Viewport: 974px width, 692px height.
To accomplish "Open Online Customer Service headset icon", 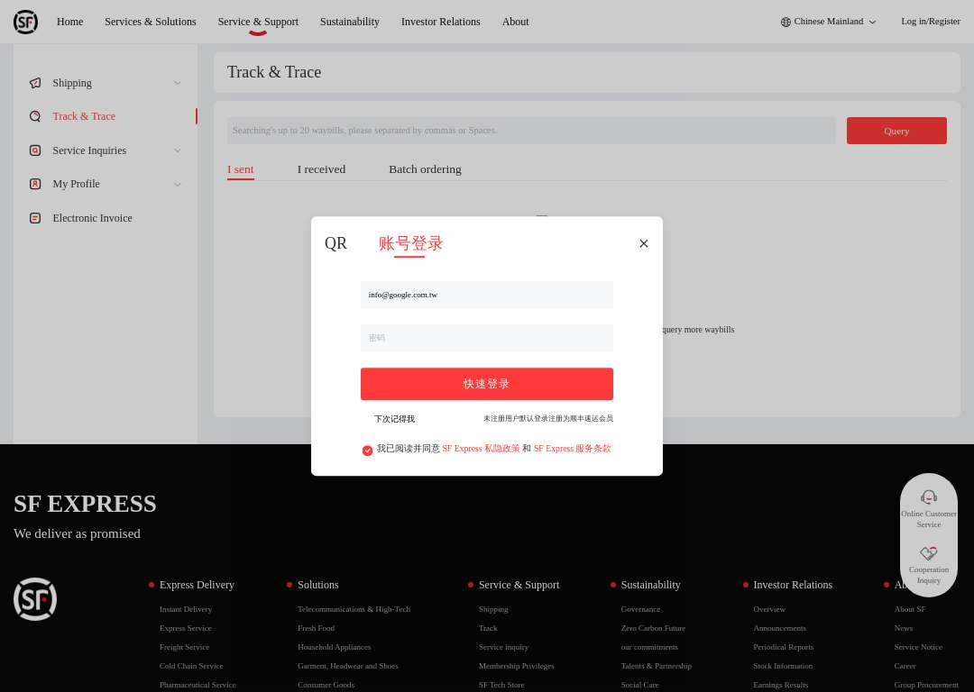I will click(929, 496).
